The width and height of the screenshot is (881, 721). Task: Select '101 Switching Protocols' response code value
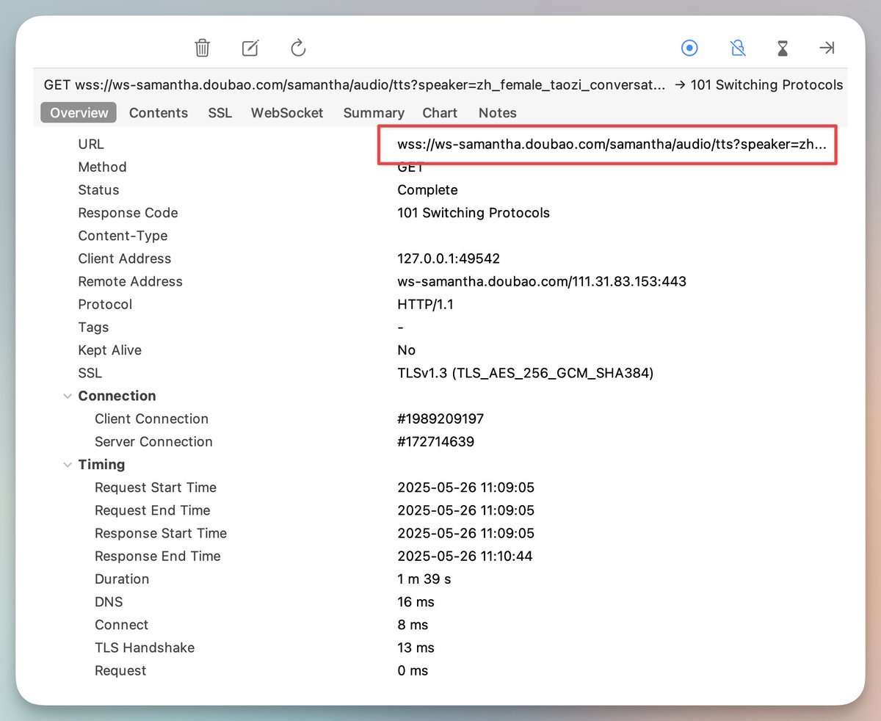[474, 213]
